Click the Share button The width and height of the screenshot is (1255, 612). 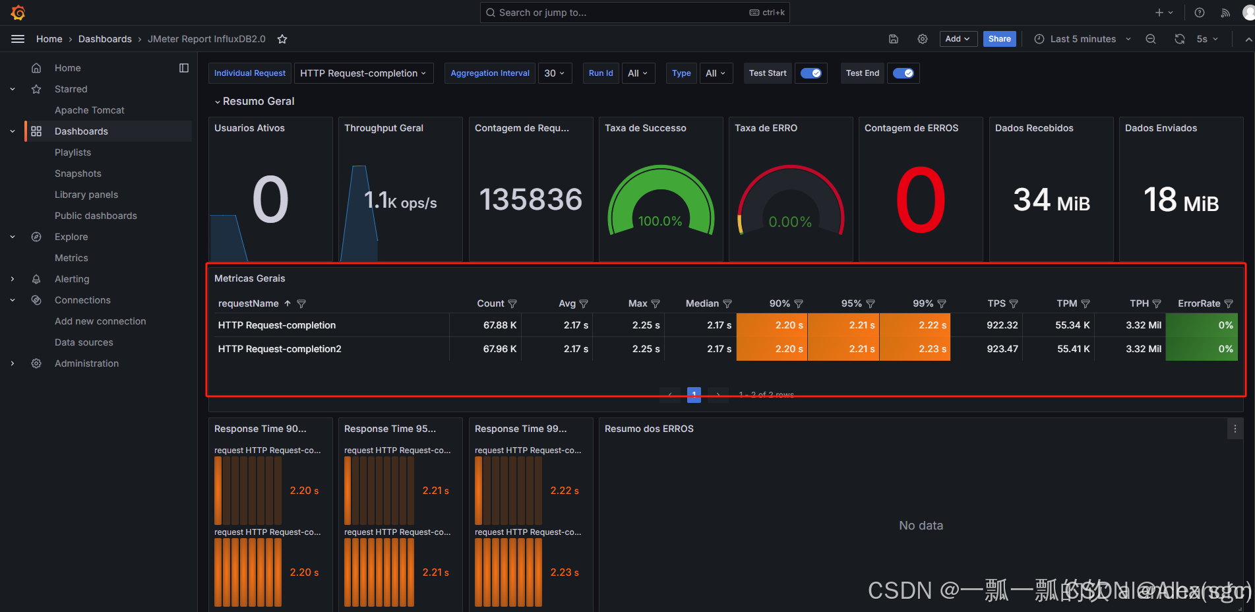pos(999,39)
